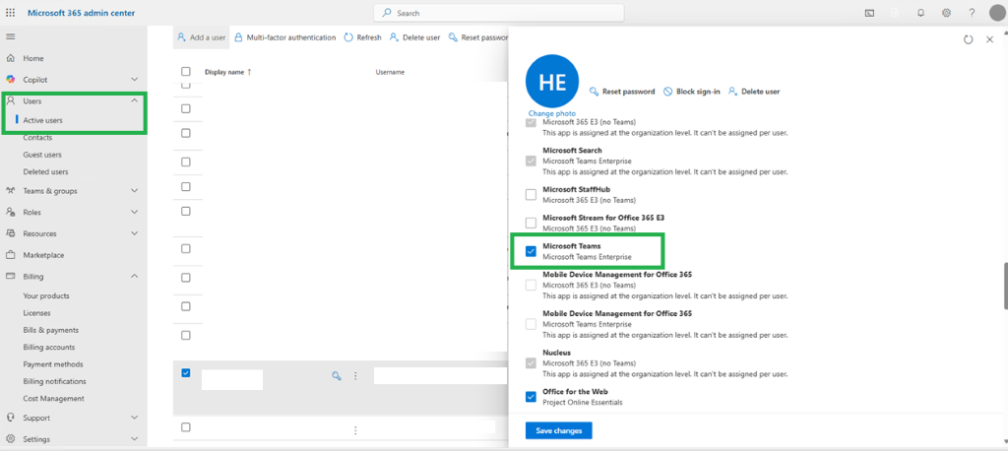Image resolution: width=1008 pixels, height=455 pixels.
Task: Open the app launcher waffle icon
Action: (x=10, y=13)
